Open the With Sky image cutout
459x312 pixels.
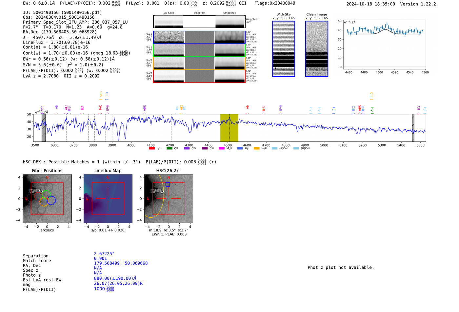point(284,49)
